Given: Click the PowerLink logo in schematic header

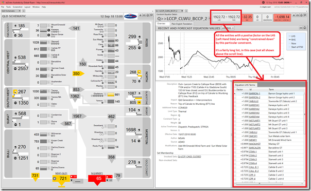Looking at the screenshot, I should pyautogui.click(x=130, y=16).
